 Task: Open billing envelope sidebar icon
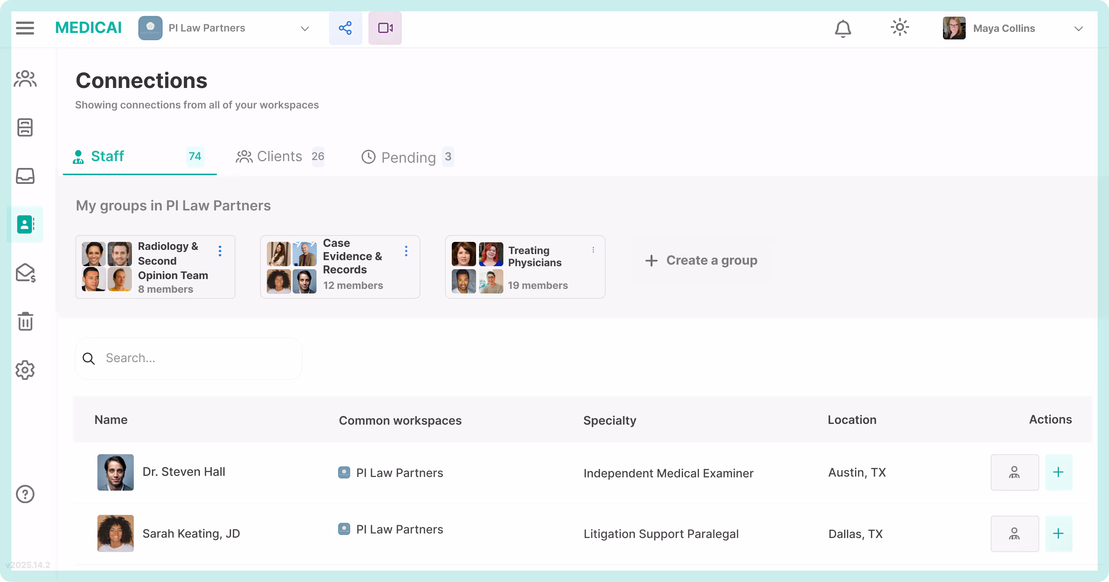(x=25, y=273)
